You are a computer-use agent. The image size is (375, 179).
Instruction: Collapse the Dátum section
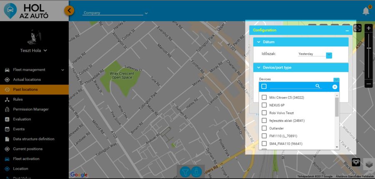259,42
